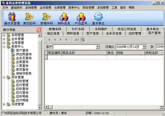
Task: Click the 应付明细 item icon
Action: click(x=13, y=100)
